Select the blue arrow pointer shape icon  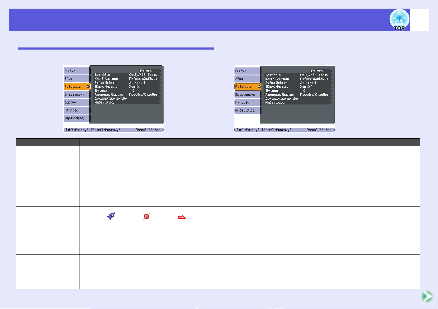click(x=111, y=216)
